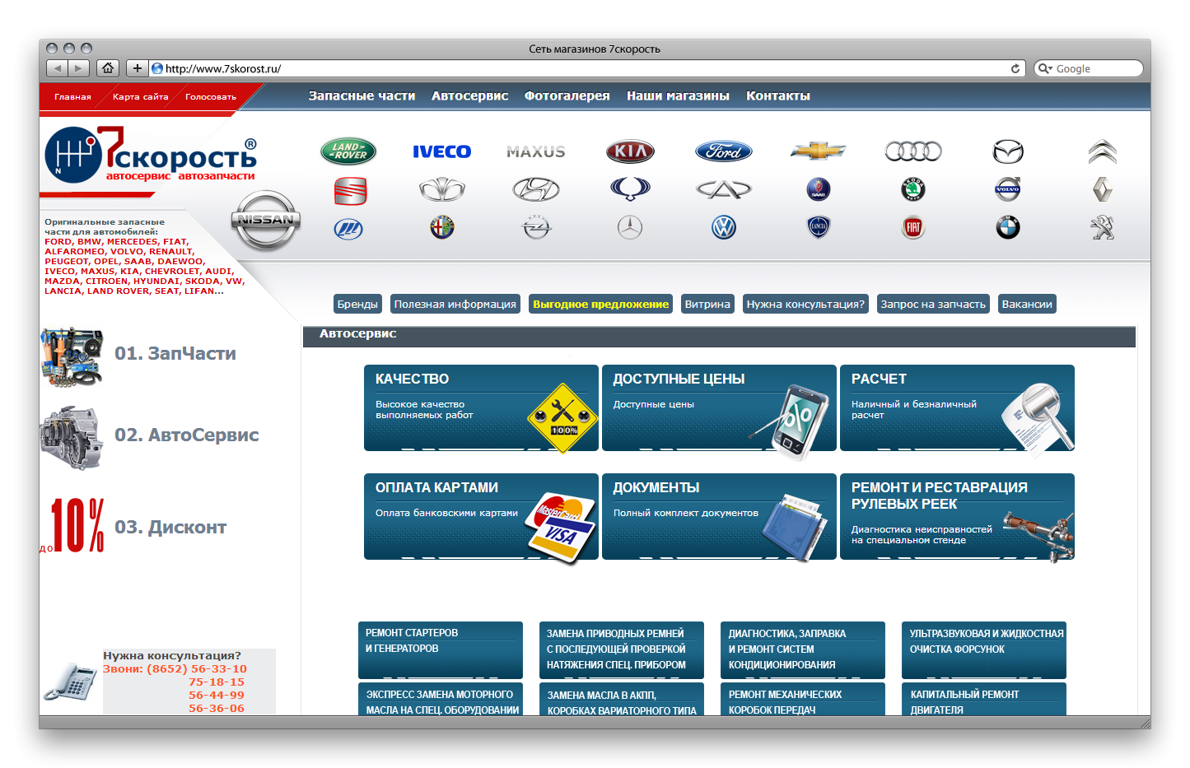Open the 03. Дисконт section link

pyautogui.click(x=170, y=527)
